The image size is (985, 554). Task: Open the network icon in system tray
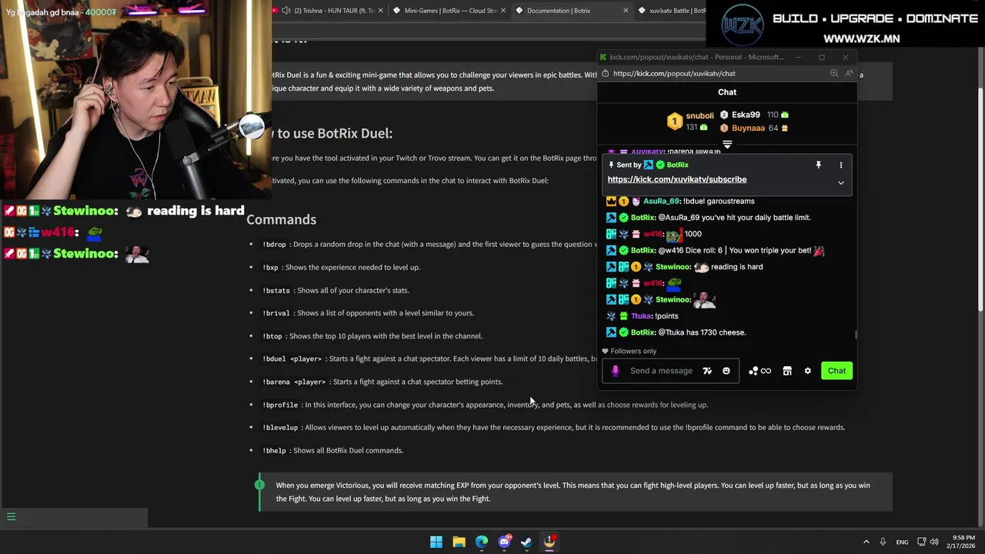pos(922,542)
